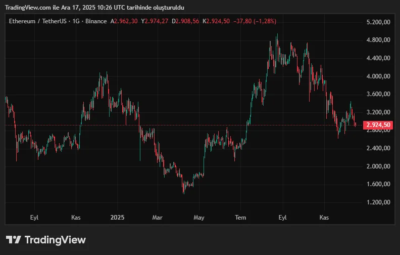The height and width of the screenshot is (255, 400).
Task: Click the −37,80 (−1,28%) change text
Action: tap(255, 21)
